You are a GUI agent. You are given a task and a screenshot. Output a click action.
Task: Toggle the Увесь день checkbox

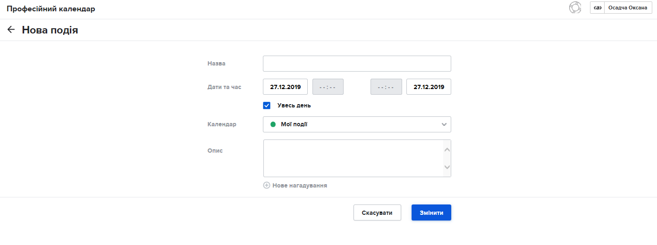267,106
